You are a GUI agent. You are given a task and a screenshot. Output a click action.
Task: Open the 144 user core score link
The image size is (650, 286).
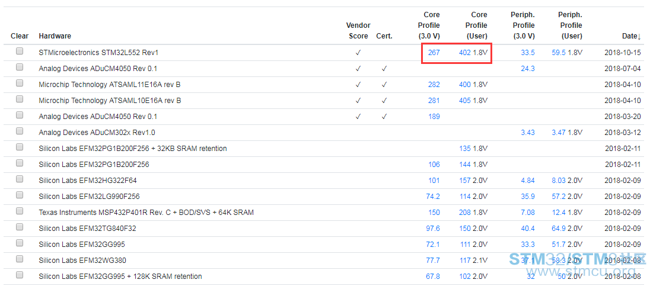pos(465,164)
